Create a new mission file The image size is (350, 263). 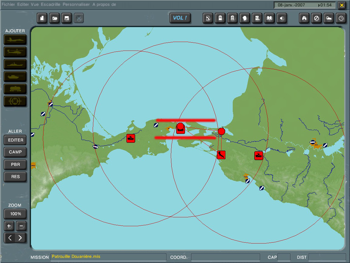[x=42, y=18]
